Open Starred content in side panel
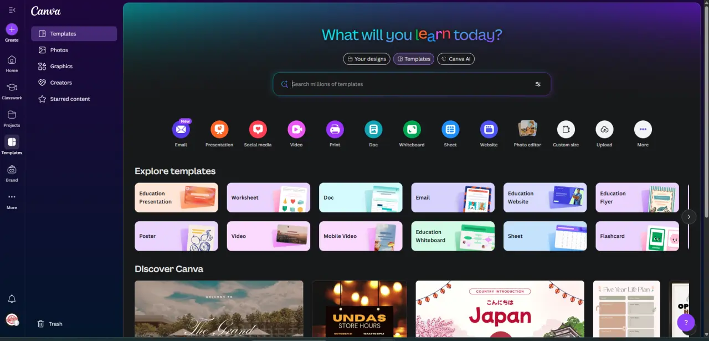The height and width of the screenshot is (341, 709). 74,99
